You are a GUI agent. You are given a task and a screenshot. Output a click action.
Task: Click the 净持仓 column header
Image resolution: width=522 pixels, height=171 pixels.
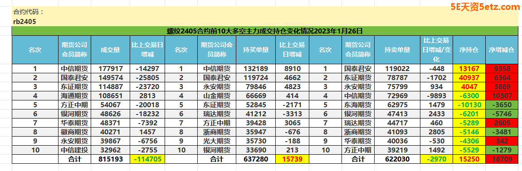(x=469, y=50)
